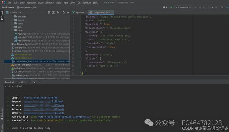This screenshot has width=229, height=132.
Task: Add a new terminal tab
Action: [30, 82]
